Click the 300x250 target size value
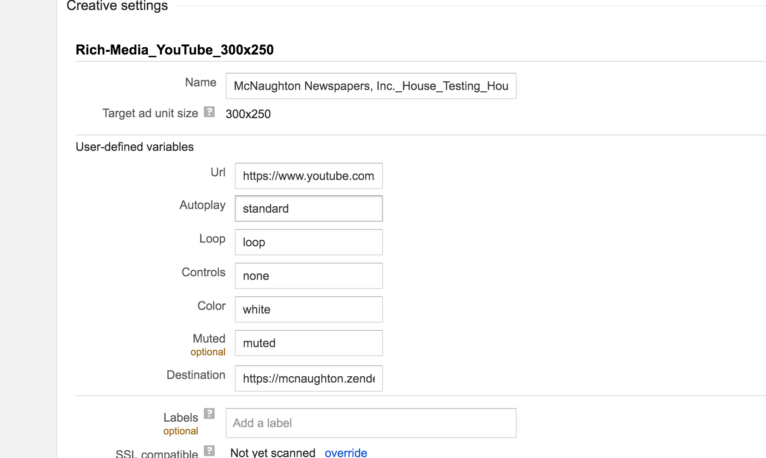This screenshot has height=458, width=766. pos(248,114)
